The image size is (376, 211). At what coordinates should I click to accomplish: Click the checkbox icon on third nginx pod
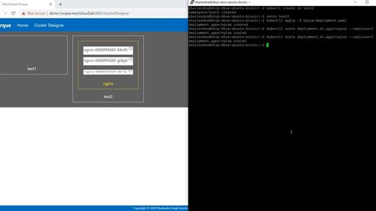click(130, 71)
